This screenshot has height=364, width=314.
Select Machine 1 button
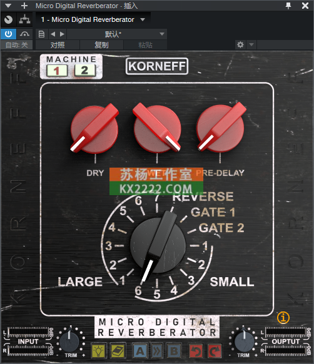pos(57,71)
